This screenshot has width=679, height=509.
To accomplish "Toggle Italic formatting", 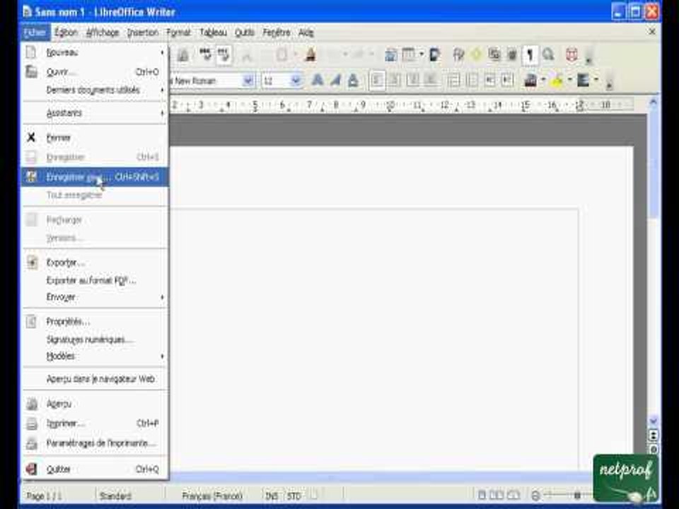I will tap(335, 81).
